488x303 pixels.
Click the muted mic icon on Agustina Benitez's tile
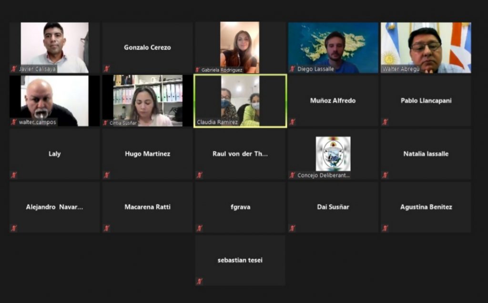pyautogui.click(x=385, y=228)
